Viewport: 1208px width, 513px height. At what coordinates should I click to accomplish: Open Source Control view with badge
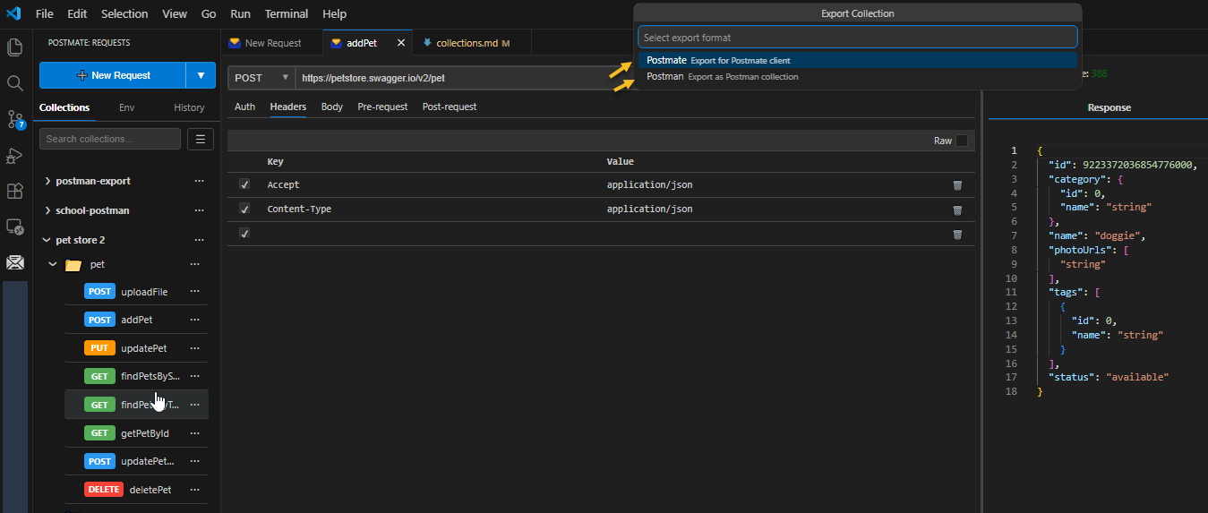[x=14, y=119]
